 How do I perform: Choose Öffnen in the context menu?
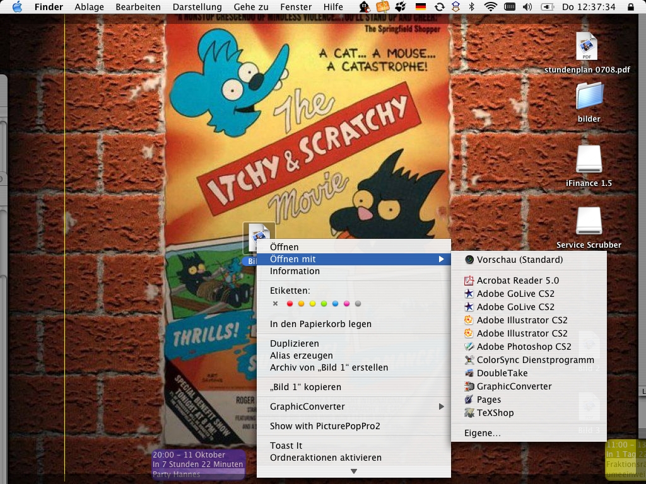coord(354,247)
